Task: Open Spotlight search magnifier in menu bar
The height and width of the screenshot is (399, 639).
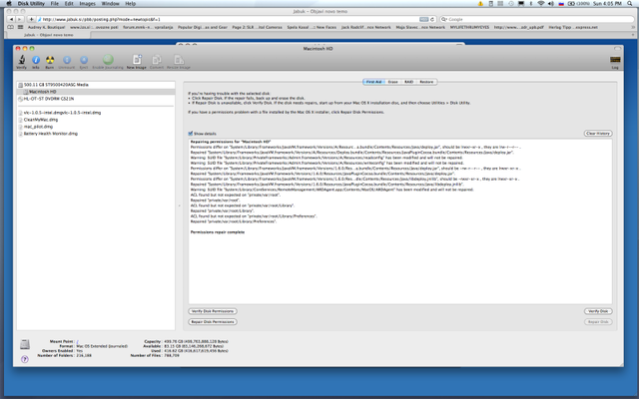Action: click(630, 3)
